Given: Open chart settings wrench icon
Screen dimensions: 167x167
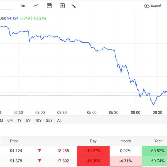Looking at the screenshot, I should coord(73,6).
